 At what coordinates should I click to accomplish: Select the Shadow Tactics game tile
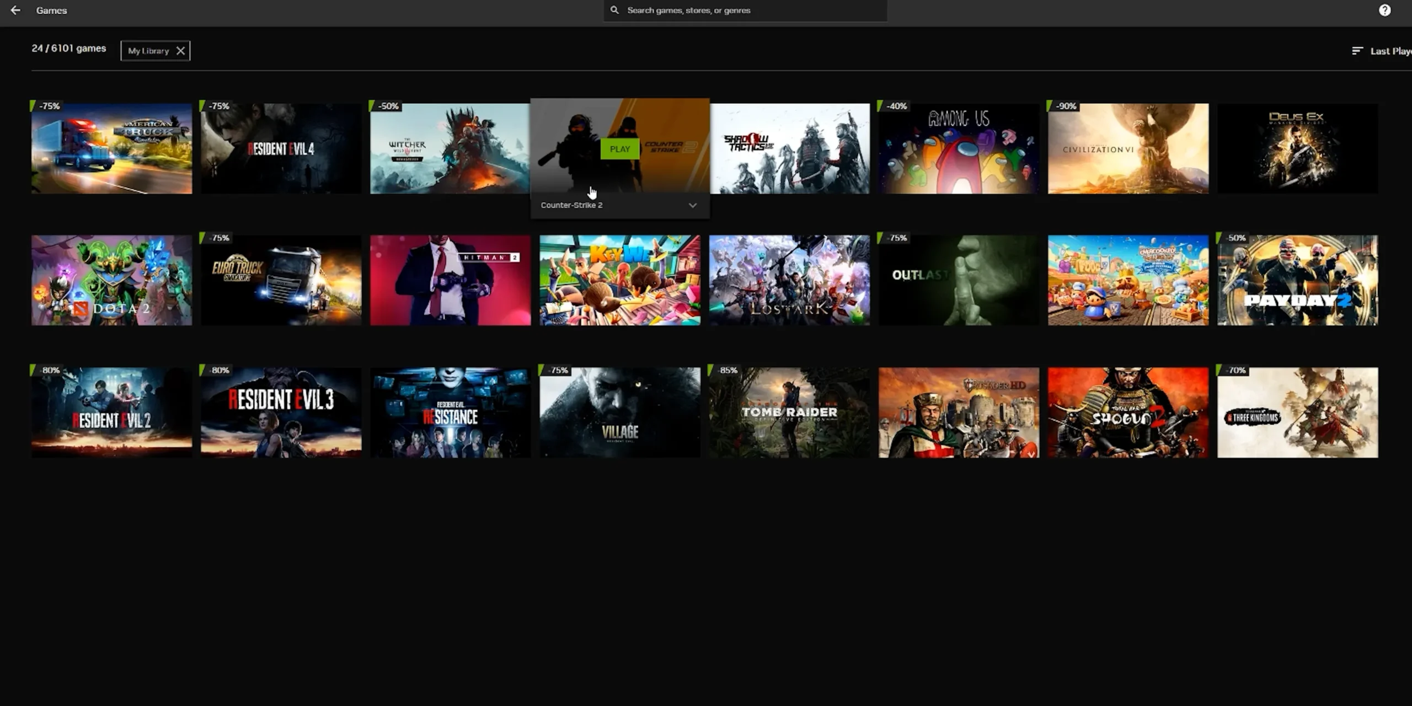[x=790, y=148]
